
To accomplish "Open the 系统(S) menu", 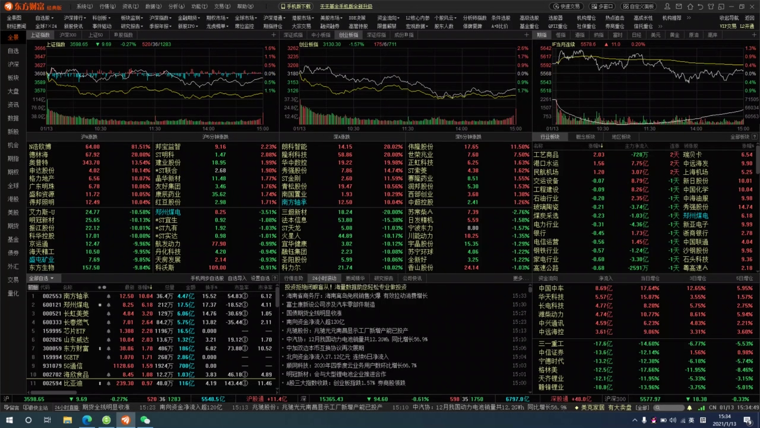I will 85,6.
